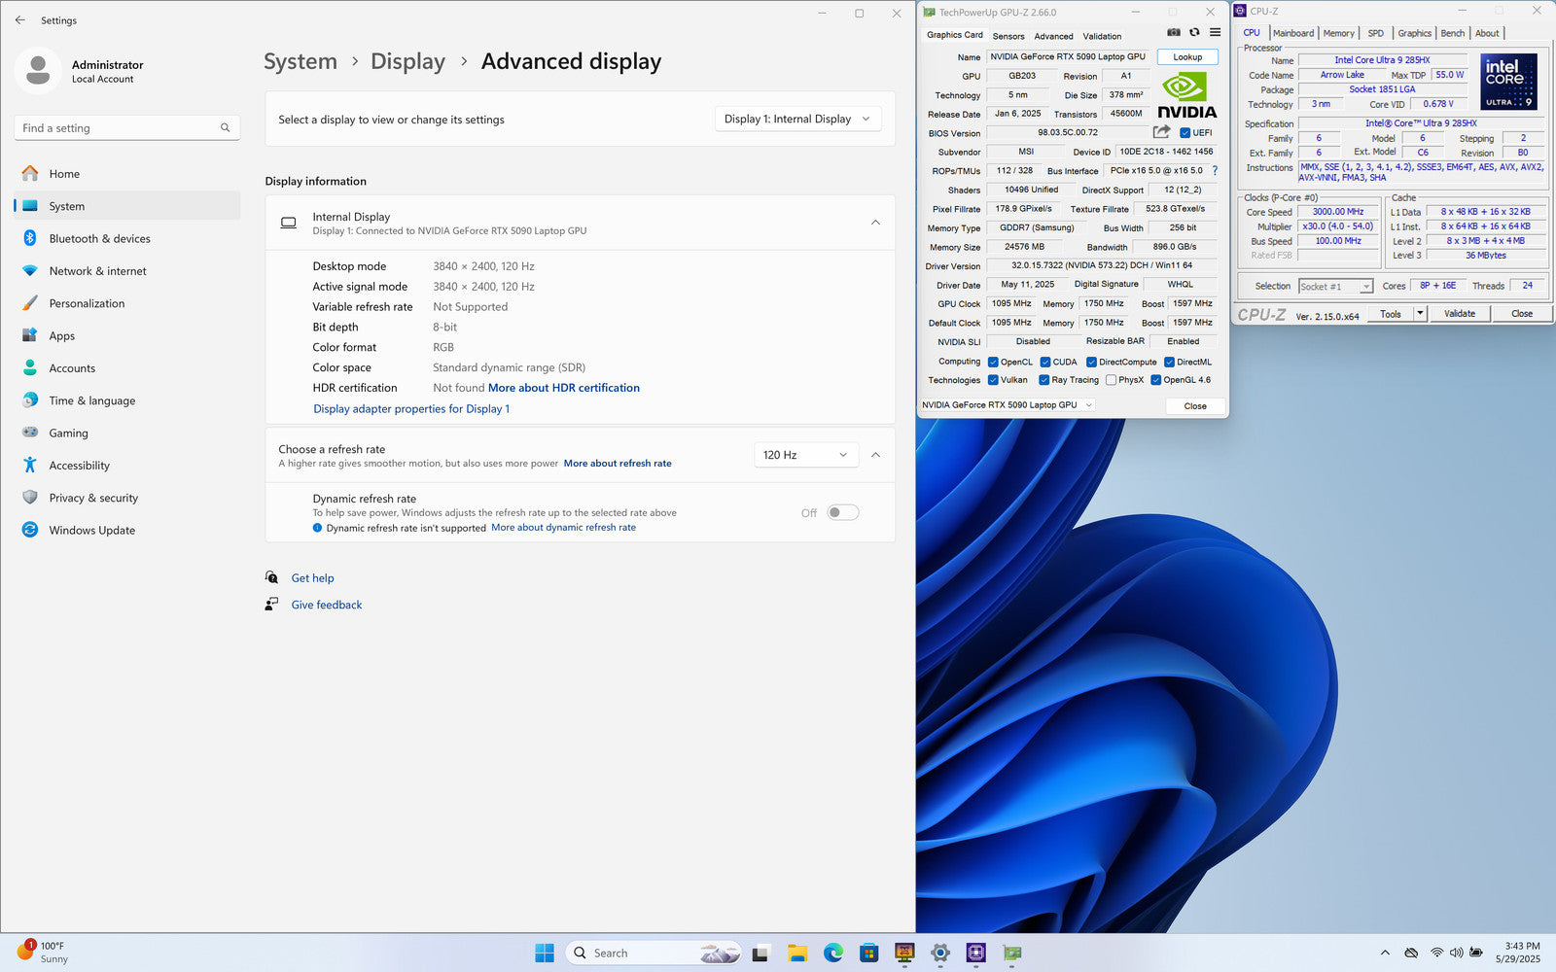Open the GPU-Z hamburger menu

point(1215,33)
